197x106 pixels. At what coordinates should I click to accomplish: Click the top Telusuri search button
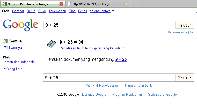(x=185, y=25)
